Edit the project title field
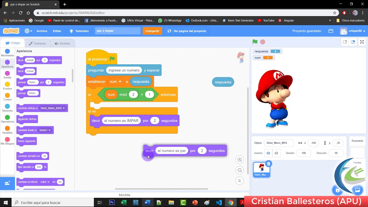368x207 pixels. tap(118, 31)
